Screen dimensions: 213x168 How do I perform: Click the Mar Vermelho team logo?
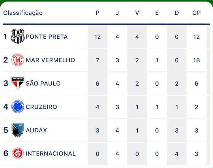click(18, 60)
